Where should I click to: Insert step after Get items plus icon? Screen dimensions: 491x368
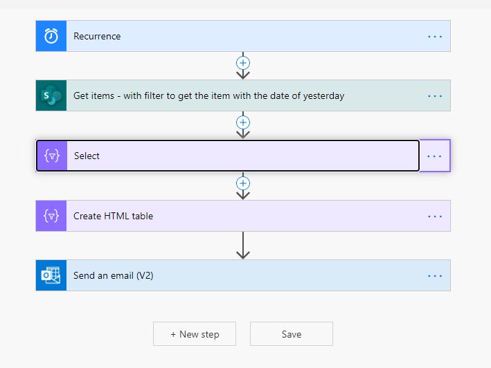243,122
